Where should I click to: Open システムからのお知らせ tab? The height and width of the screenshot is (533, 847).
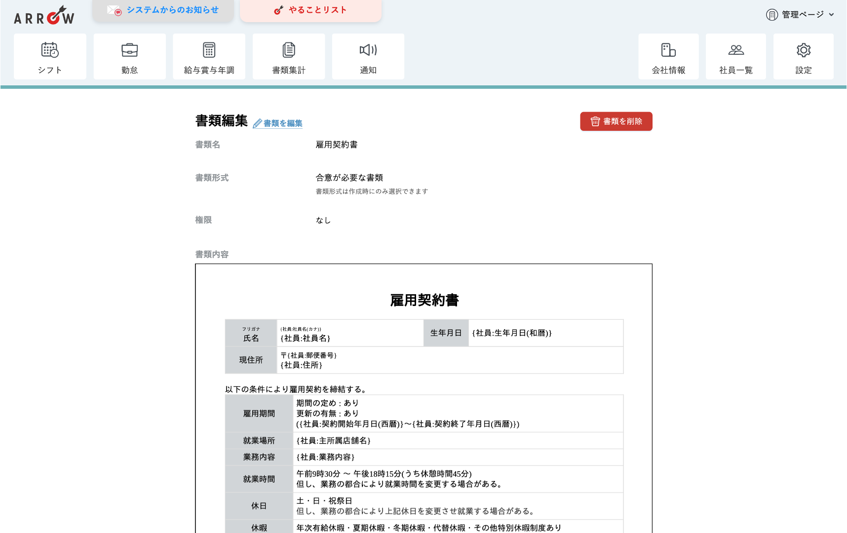163,10
